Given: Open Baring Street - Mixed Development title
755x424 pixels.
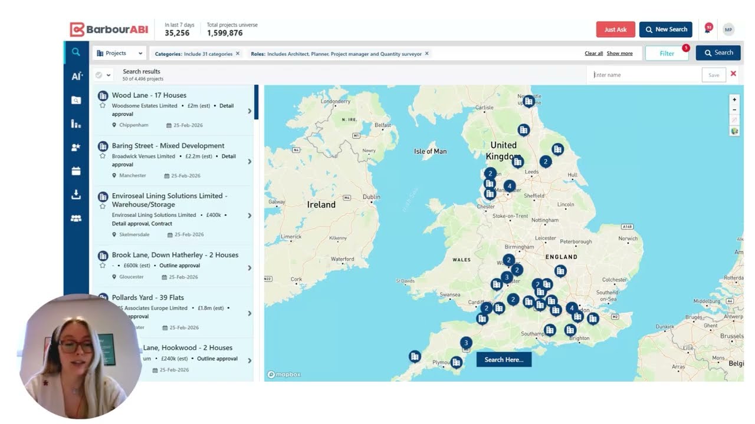Looking at the screenshot, I should (x=168, y=146).
